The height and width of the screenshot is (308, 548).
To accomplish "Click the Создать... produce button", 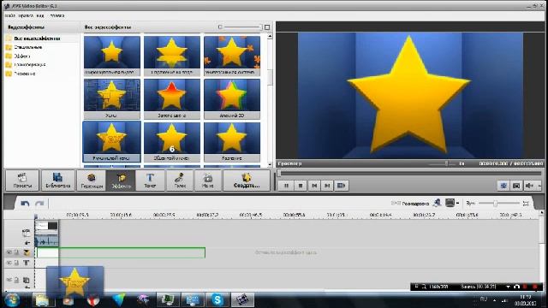I will click(247, 181).
